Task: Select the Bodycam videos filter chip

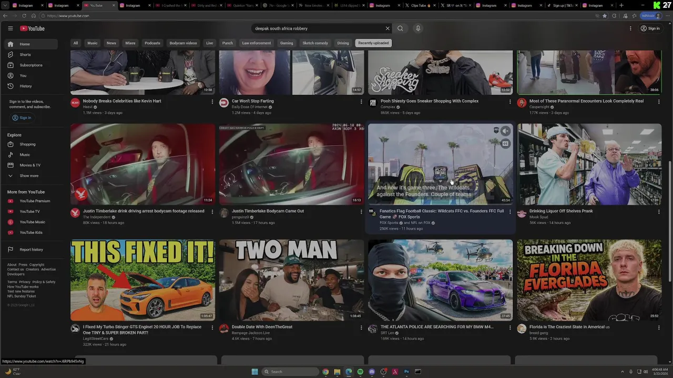Action: coord(183,43)
